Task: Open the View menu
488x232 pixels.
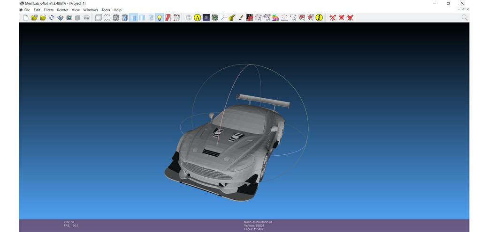Action: [x=76, y=10]
